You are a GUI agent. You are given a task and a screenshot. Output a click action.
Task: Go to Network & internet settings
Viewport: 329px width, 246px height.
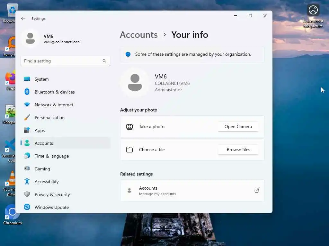66,105
